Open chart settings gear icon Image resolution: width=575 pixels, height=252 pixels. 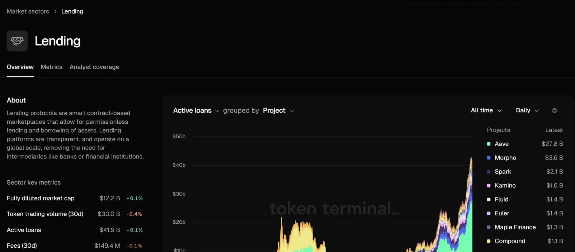[555, 110]
